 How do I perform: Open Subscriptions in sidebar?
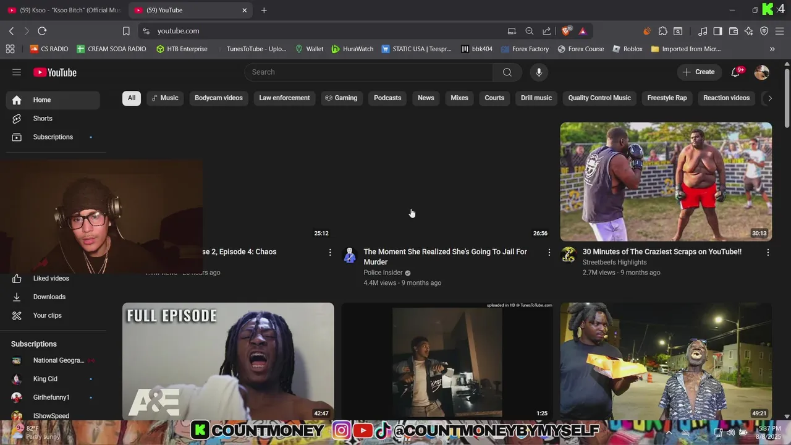[x=53, y=137]
